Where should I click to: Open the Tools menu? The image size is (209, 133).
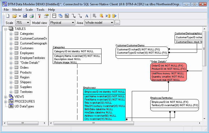40,10
